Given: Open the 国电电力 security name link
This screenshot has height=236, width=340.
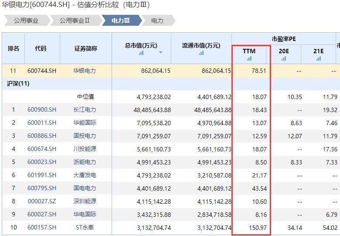Looking at the screenshot, I should click(x=85, y=188).
